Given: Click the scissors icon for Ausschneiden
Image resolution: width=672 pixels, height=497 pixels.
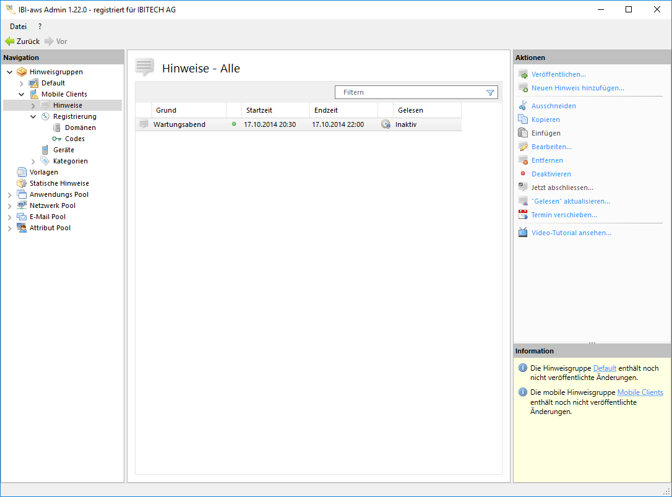Looking at the screenshot, I should click(x=523, y=106).
